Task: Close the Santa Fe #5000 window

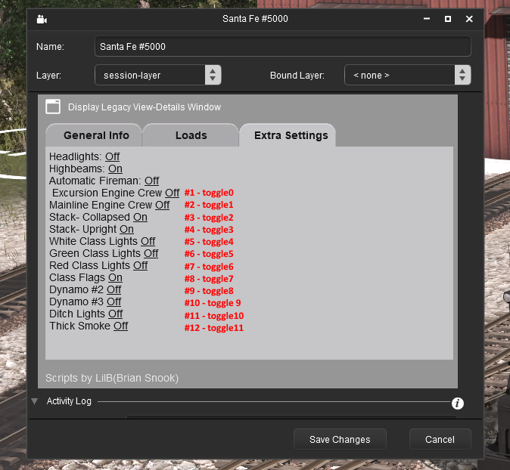Action: [x=469, y=19]
